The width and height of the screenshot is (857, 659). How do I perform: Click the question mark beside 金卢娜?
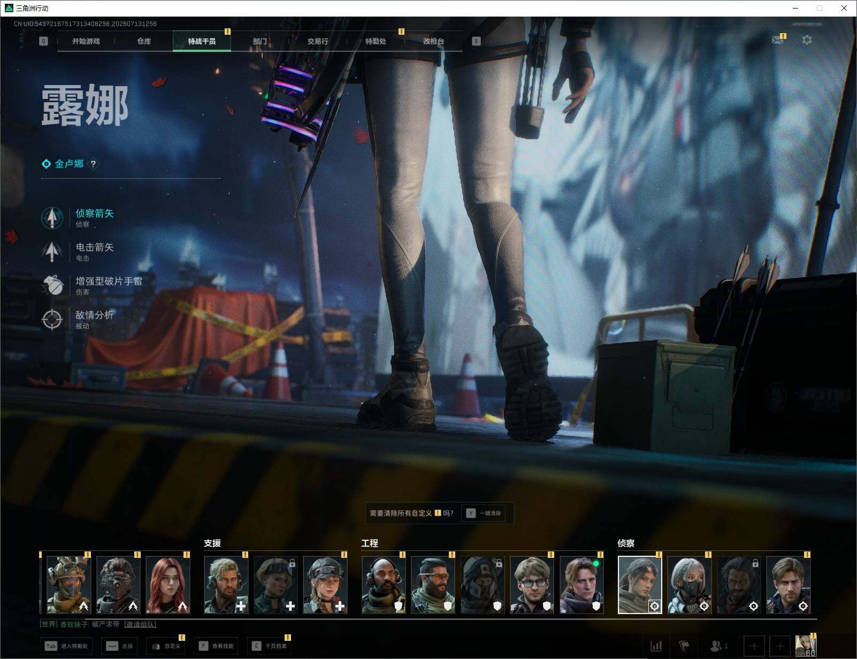(x=93, y=164)
